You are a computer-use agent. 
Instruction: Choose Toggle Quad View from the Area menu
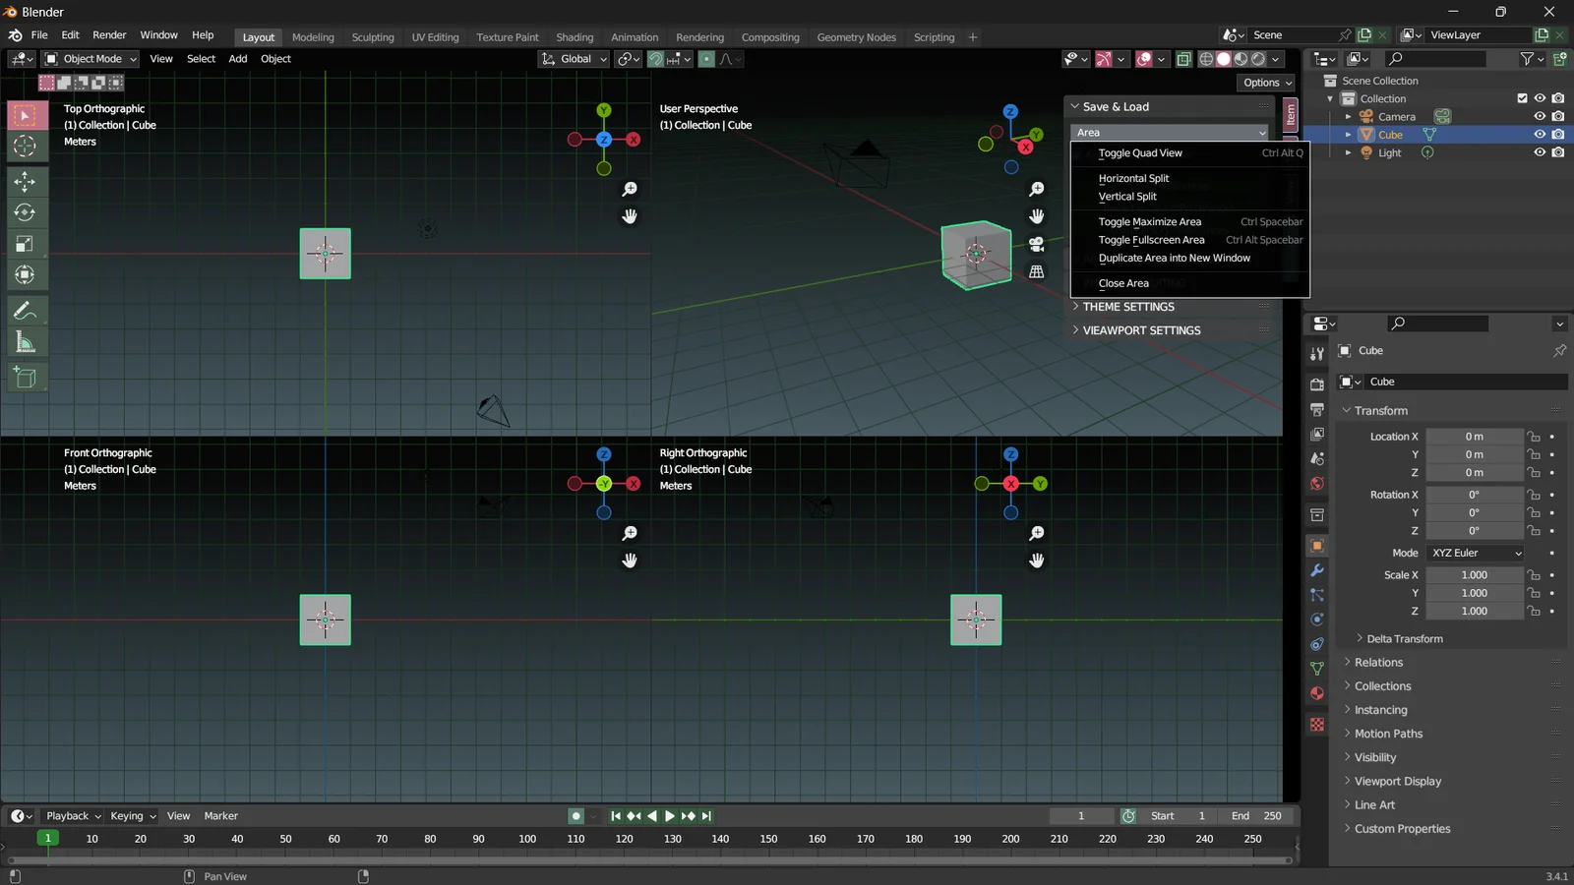point(1140,152)
